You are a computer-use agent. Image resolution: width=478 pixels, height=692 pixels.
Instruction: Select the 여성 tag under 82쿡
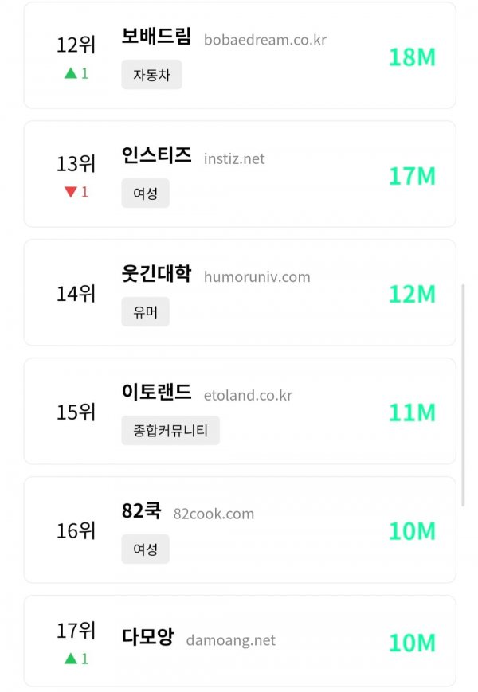(145, 549)
